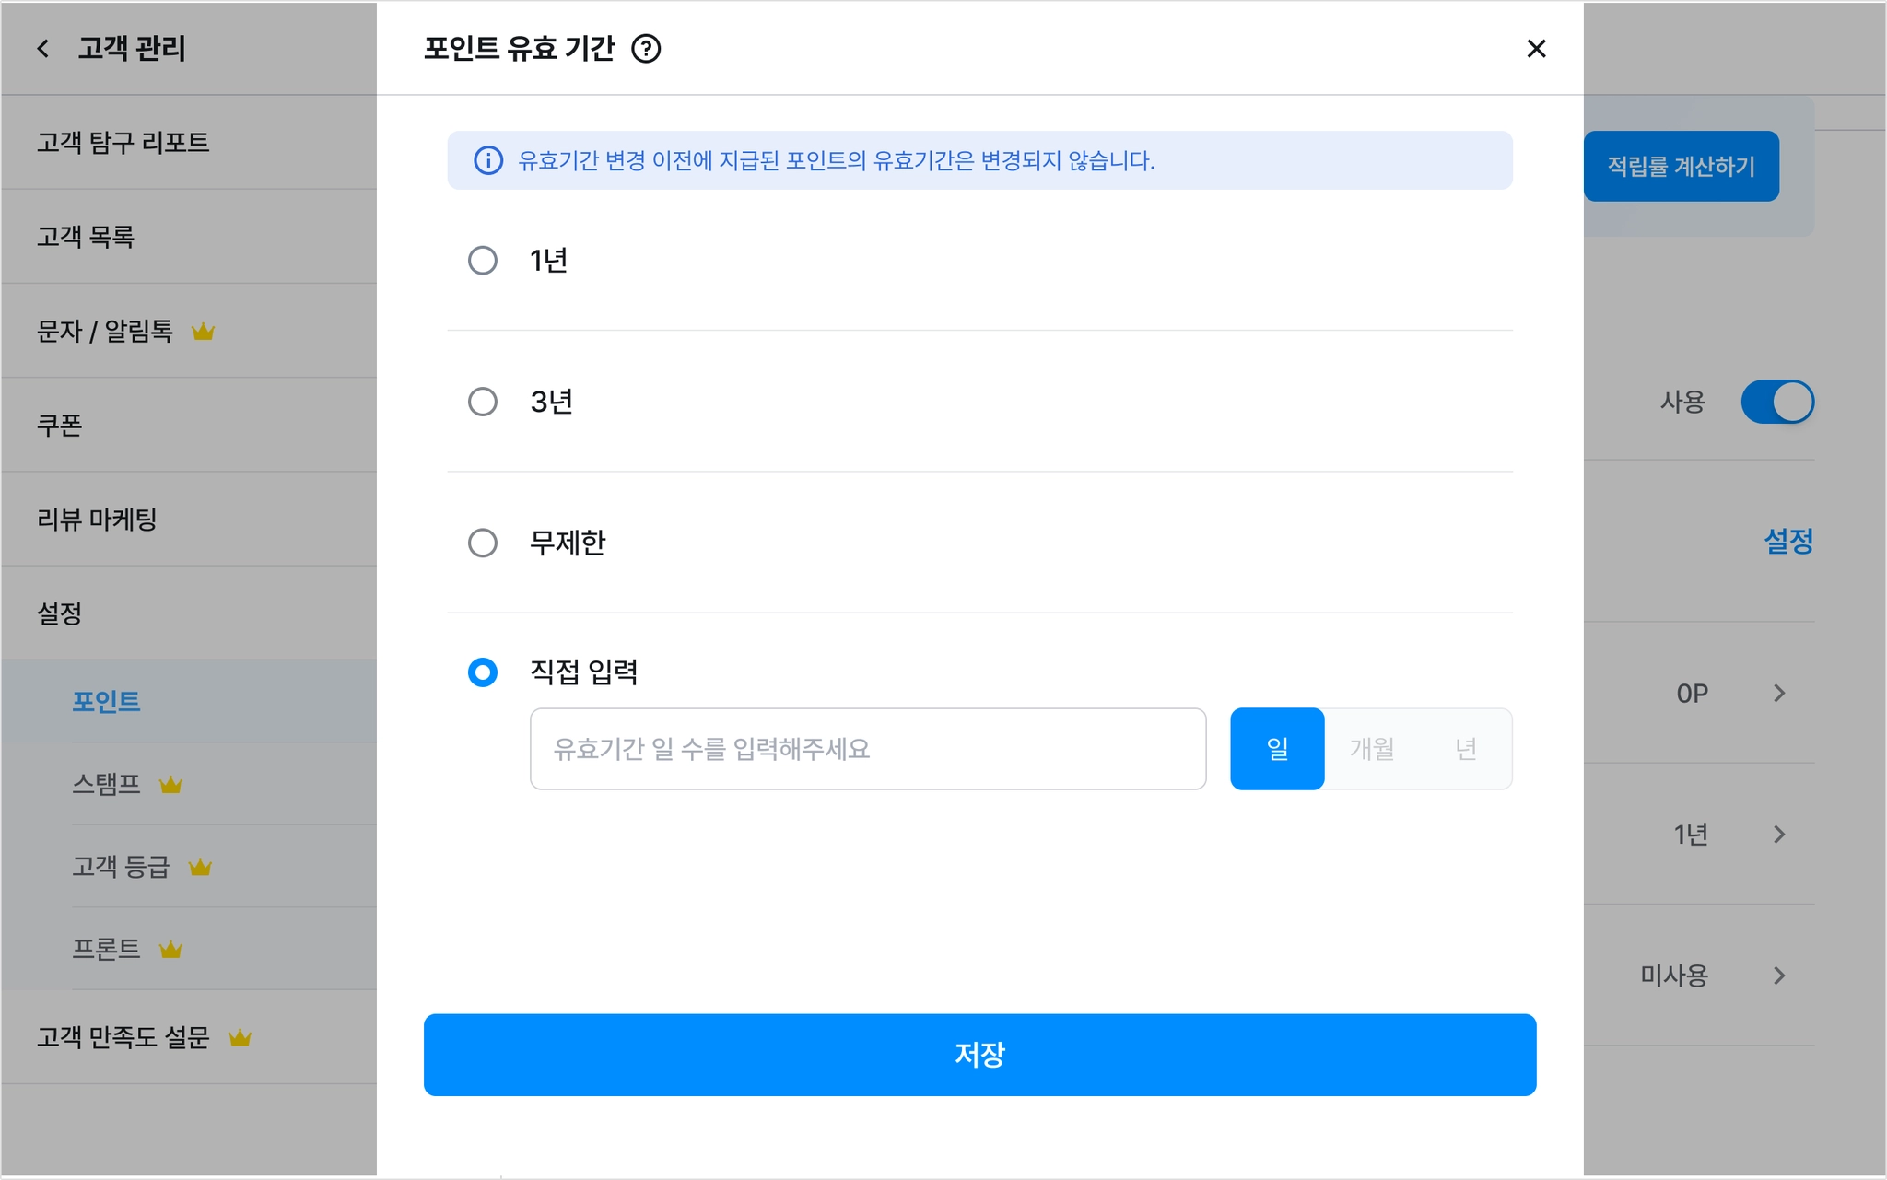Click the help question mark icon beside 포인트 유효 기간
1887x1180 pixels.
tap(646, 48)
